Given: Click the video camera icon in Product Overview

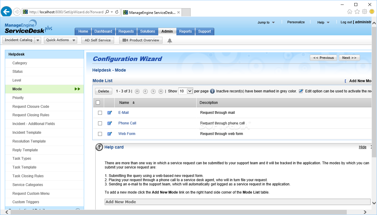Looking at the screenshot, I should (x=125, y=40).
